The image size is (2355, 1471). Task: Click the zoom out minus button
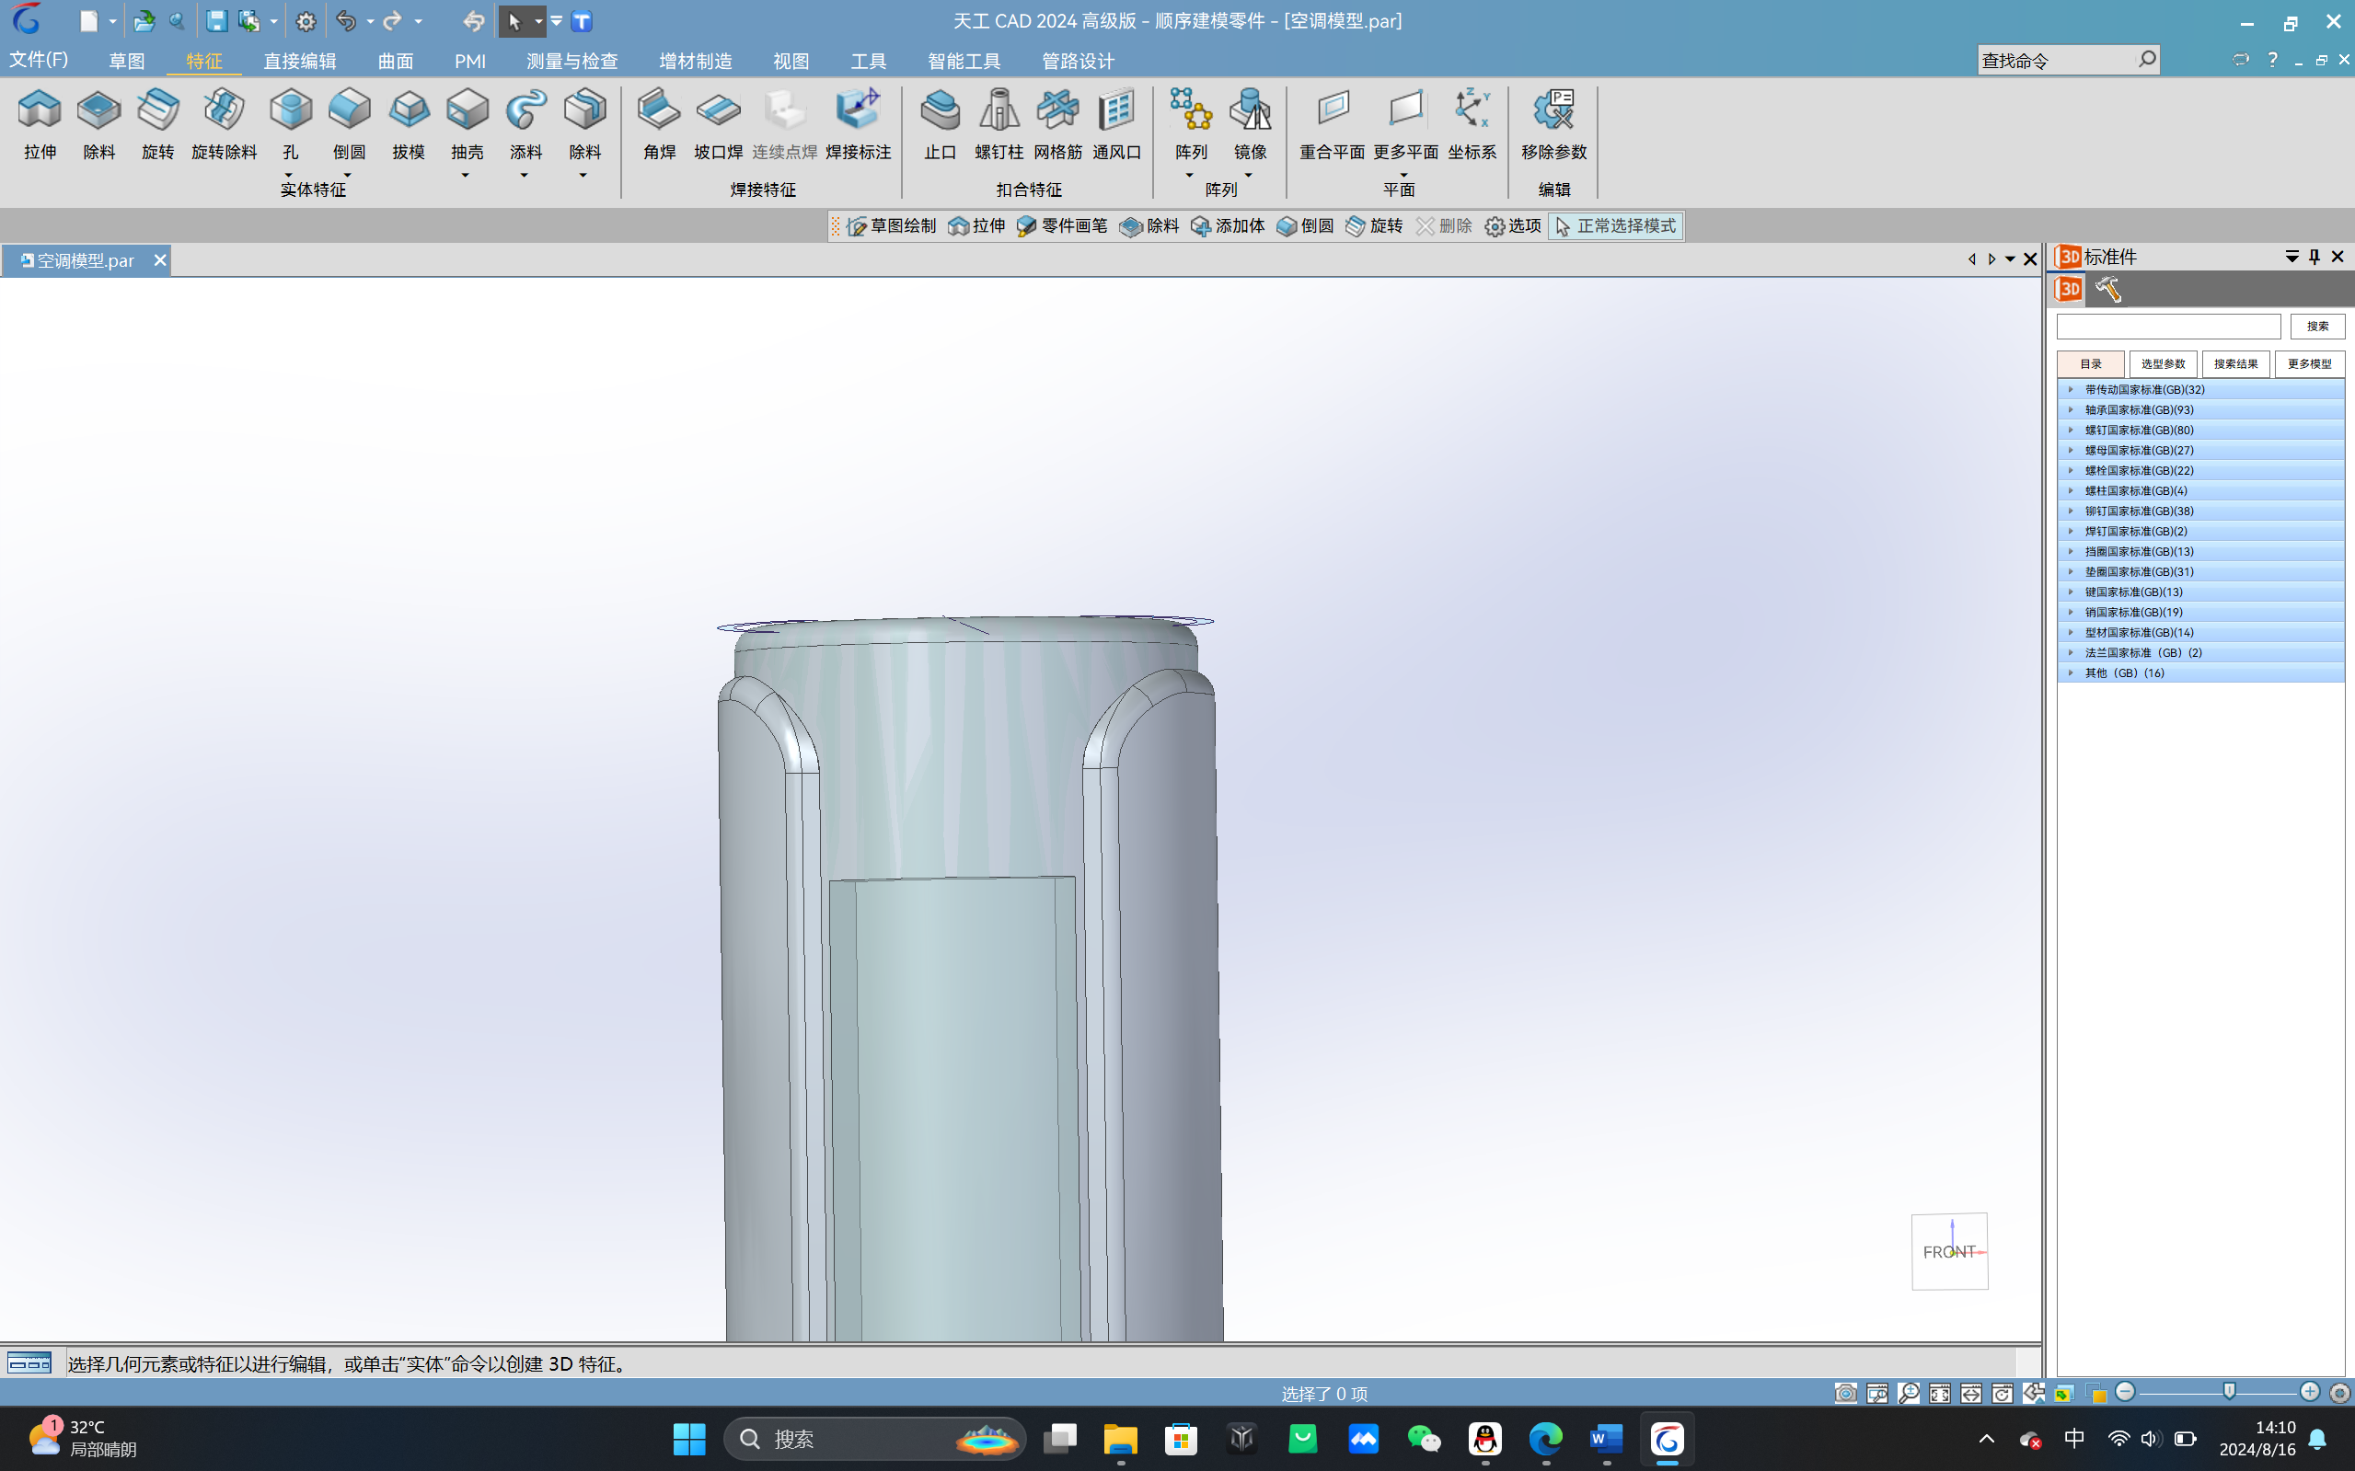point(2125,1392)
